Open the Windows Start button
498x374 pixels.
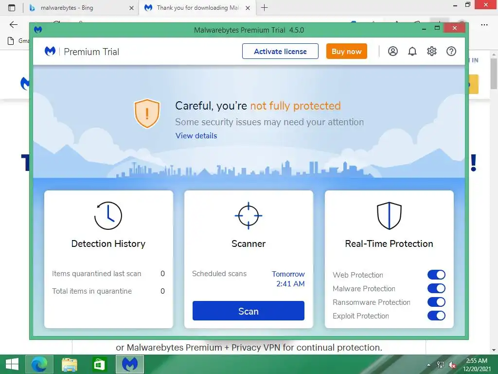12,364
